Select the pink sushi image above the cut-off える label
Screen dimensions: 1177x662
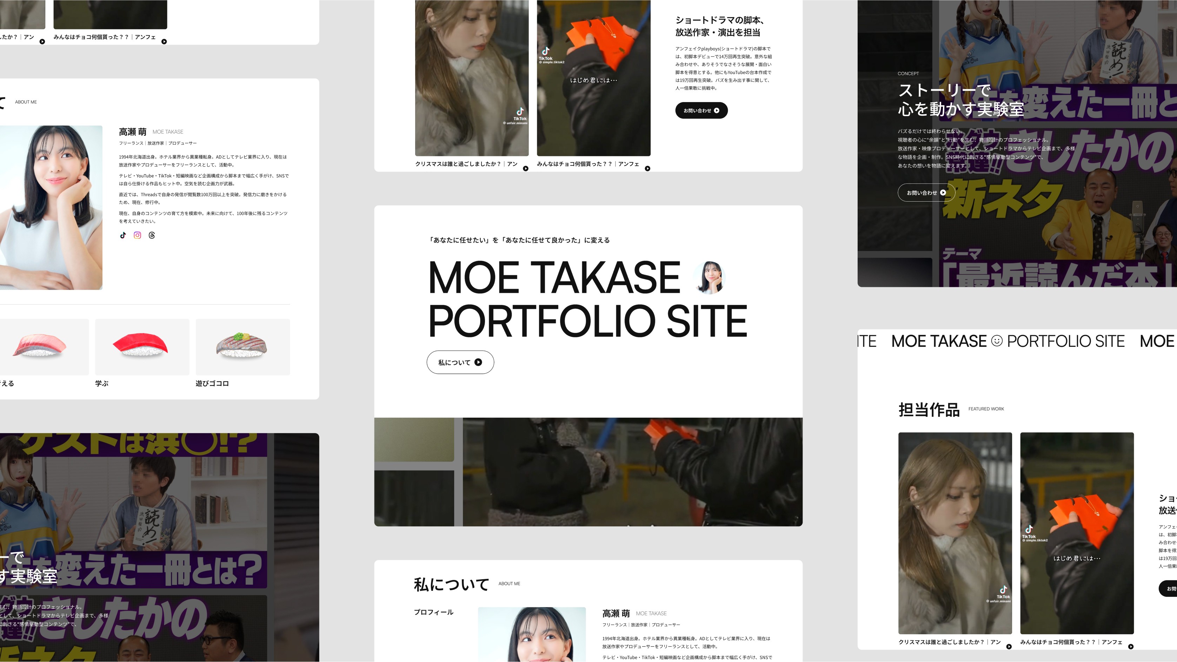click(x=44, y=347)
